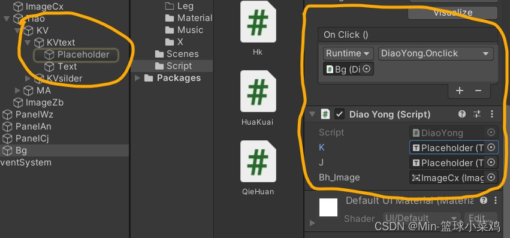Open the DiaoYong.Onclick function dropdown
Viewport: 510px width, 238px height.
[x=436, y=53]
